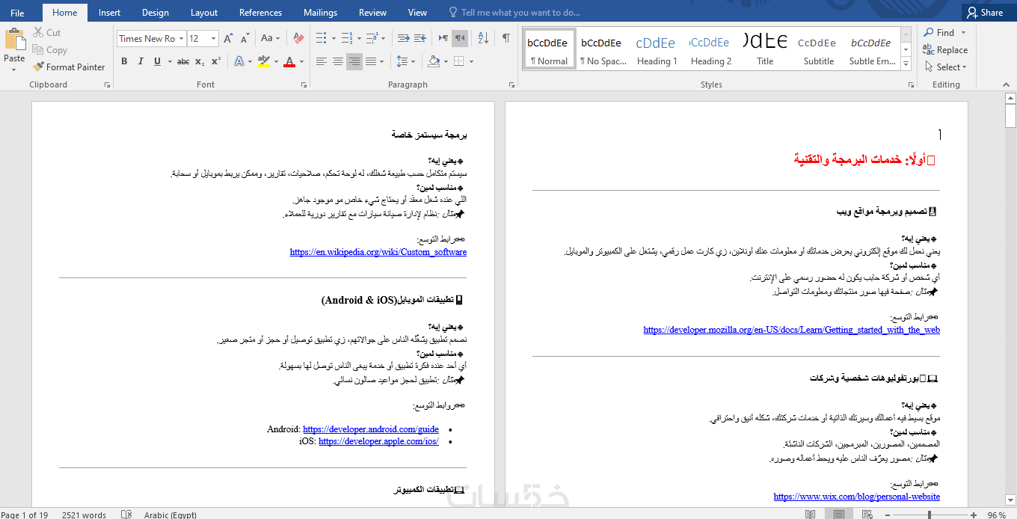
Task: Click the Cut scissors button
Action: pyautogui.click(x=47, y=33)
